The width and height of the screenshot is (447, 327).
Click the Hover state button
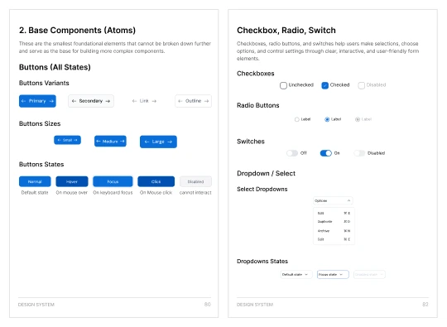tap(72, 181)
